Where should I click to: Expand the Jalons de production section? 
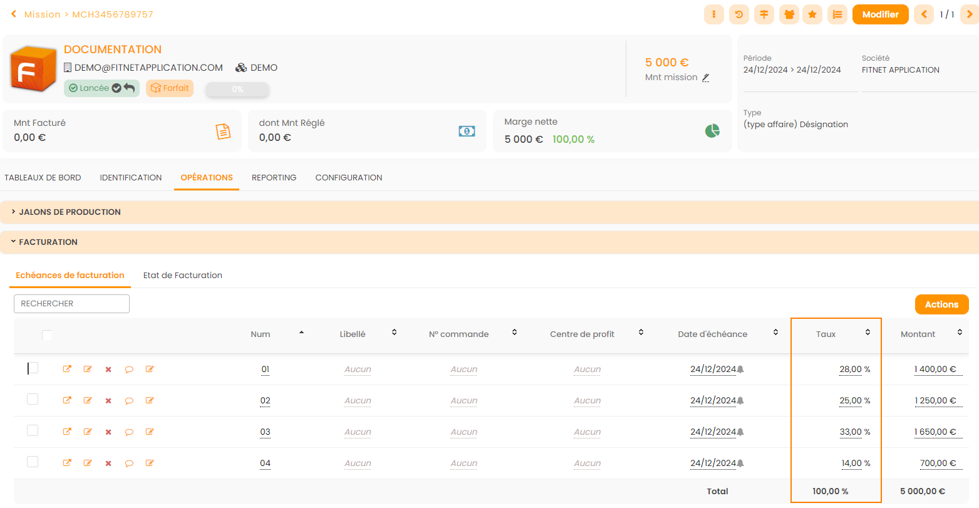[x=70, y=212]
